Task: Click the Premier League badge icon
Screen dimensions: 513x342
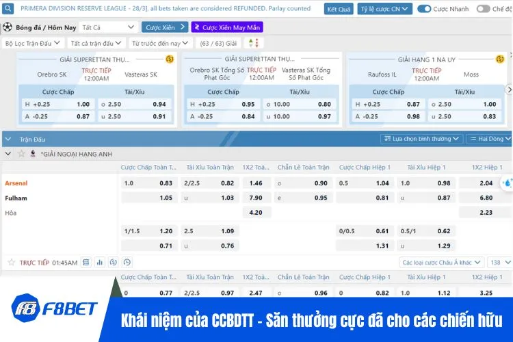Action: pyautogui.click(x=33, y=153)
